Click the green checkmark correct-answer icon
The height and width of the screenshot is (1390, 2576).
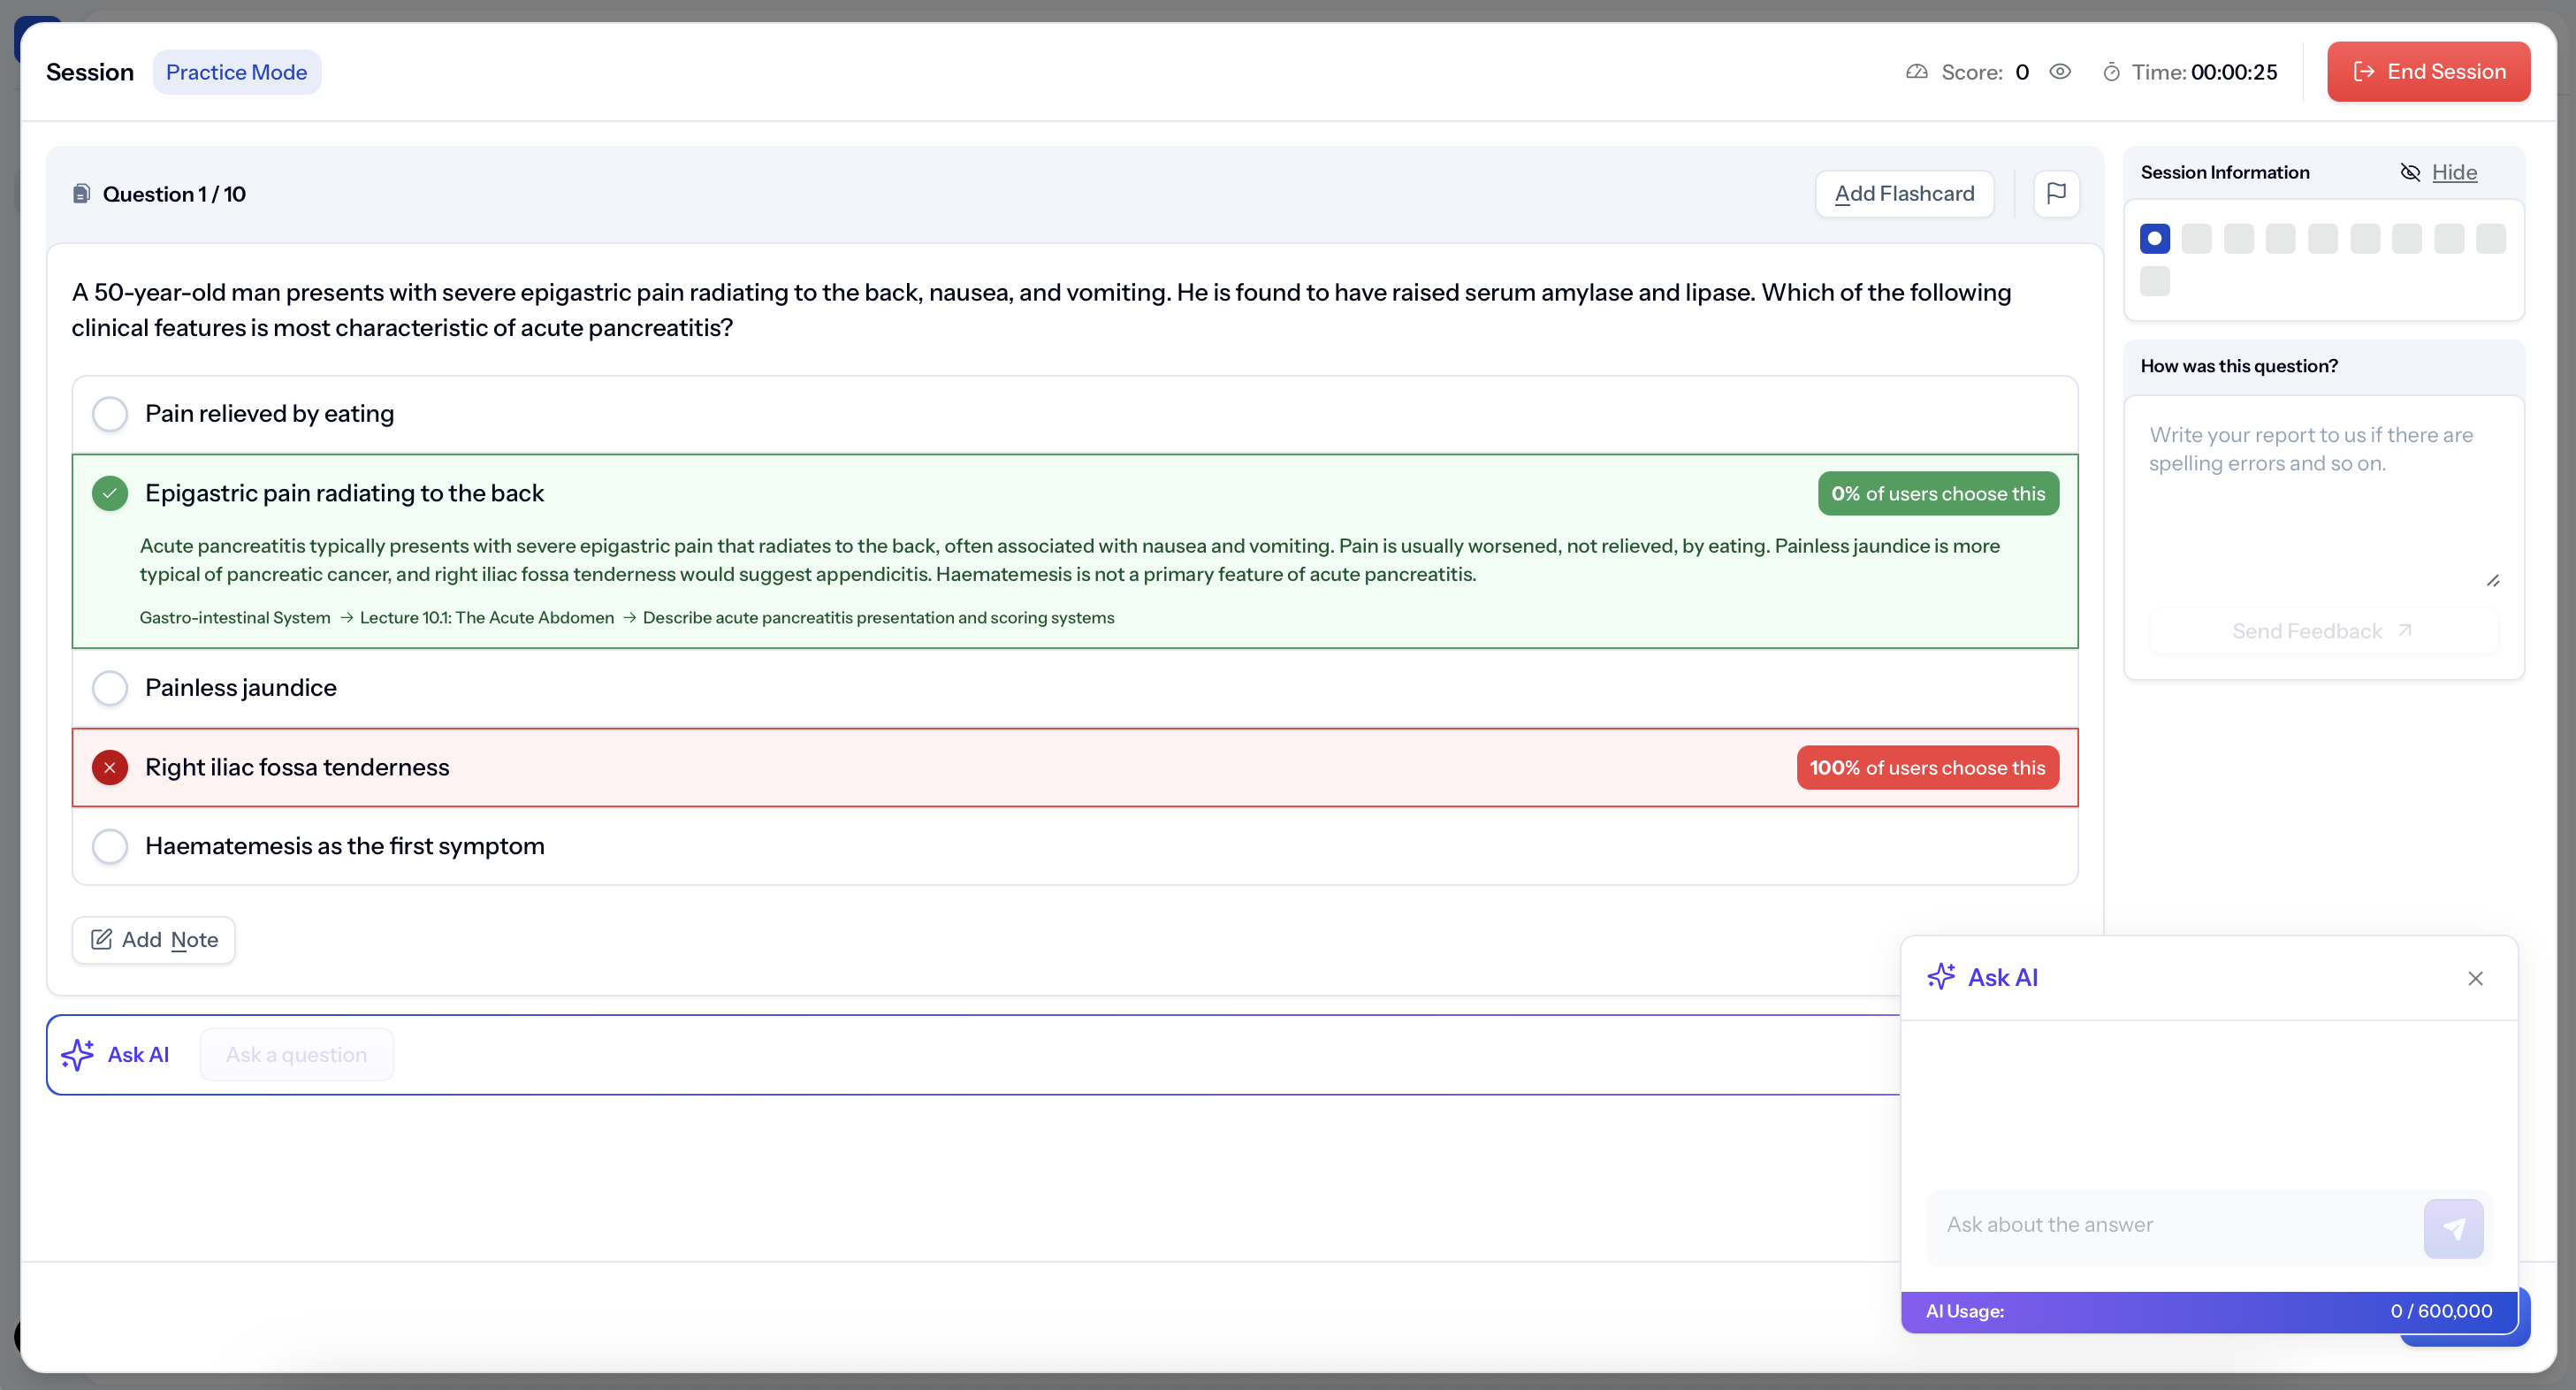(110, 493)
